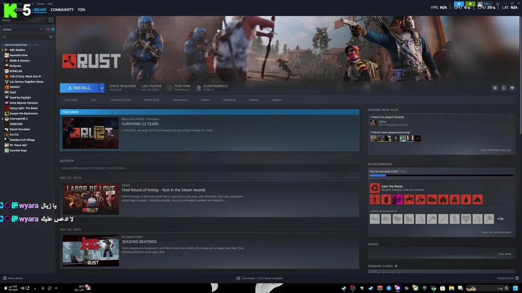
Task: Click the achievements progress bar in sidebar
Action: 441,175
